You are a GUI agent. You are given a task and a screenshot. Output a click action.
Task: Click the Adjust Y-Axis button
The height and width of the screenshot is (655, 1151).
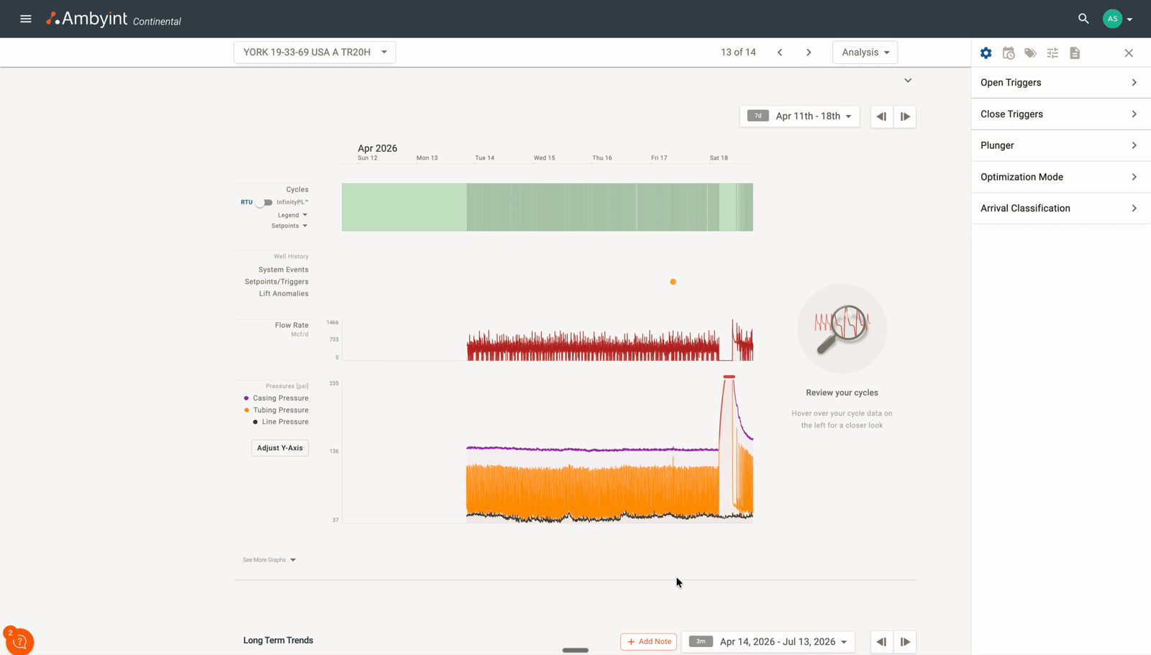click(x=280, y=448)
